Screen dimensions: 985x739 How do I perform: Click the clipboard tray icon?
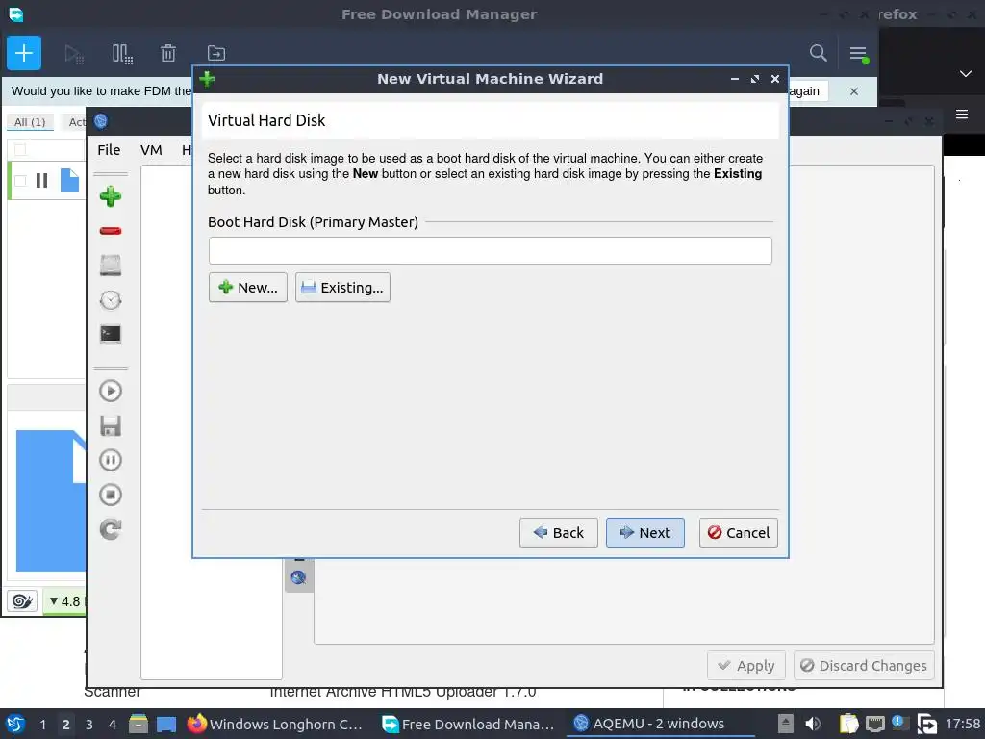click(x=848, y=724)
